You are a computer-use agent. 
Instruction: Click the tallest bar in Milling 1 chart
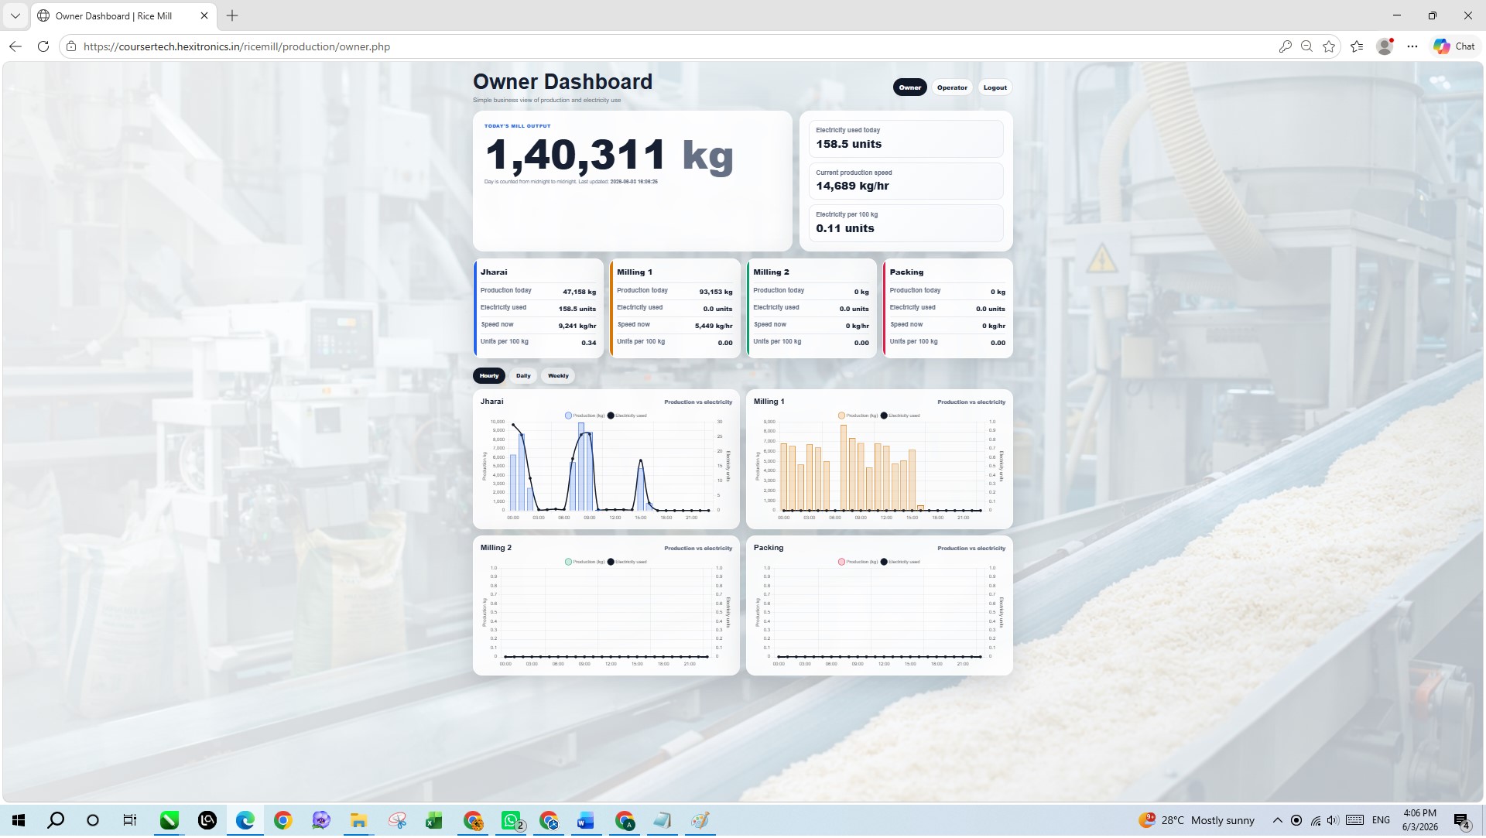844,467
